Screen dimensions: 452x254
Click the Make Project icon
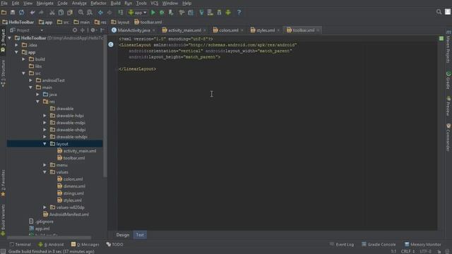point(121,13)
